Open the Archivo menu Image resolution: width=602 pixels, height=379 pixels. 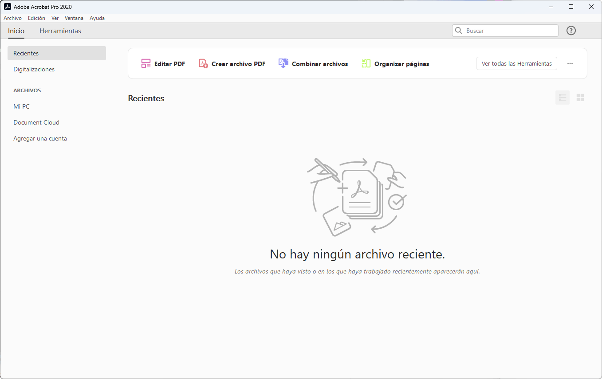[x=12, y=18]
